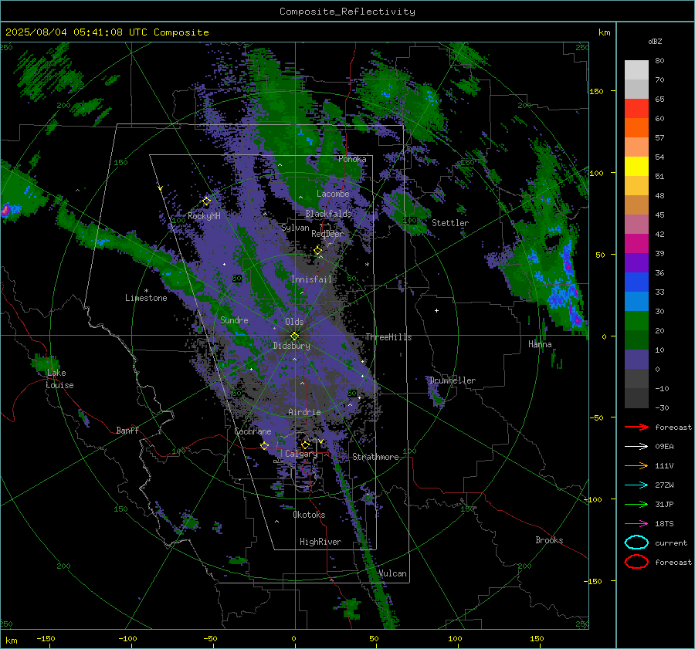Screen dimensions: 695x649
Task: Click the 18TS legend label text
Action: tap(664, 524)
